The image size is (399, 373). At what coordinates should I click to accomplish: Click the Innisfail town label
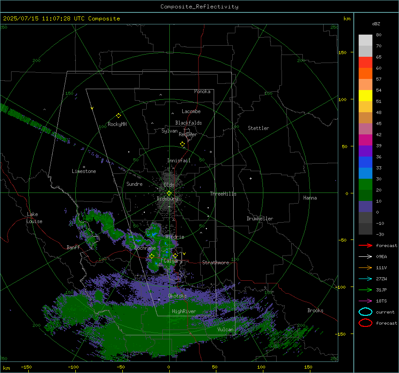click(x=179, y=161)
